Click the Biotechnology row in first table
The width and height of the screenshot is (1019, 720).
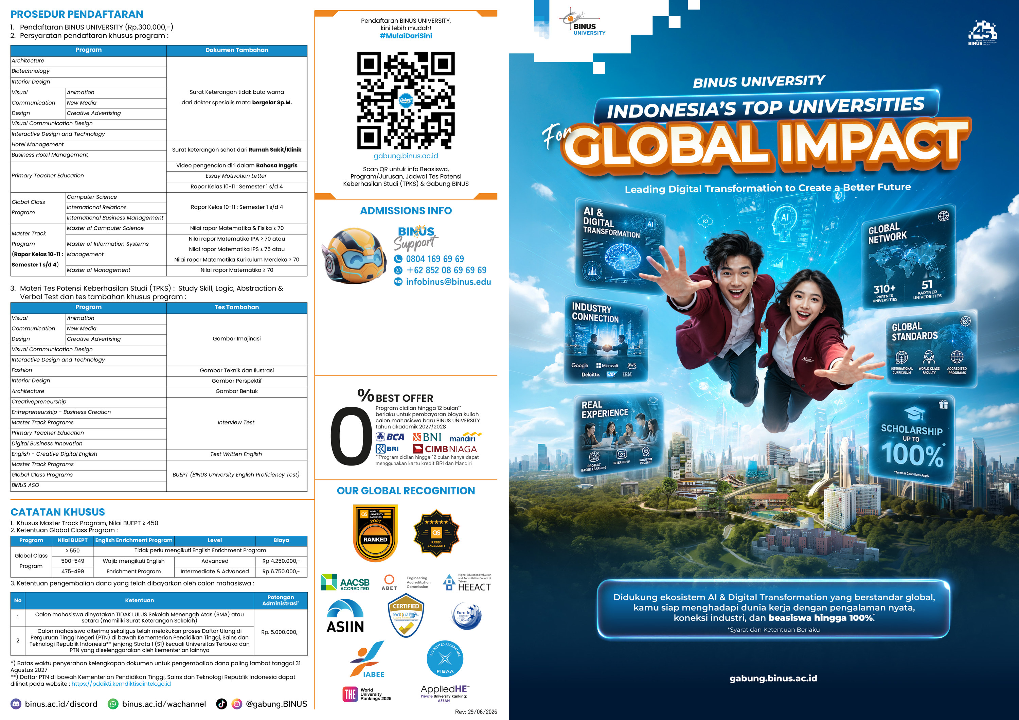pos(88,71)
